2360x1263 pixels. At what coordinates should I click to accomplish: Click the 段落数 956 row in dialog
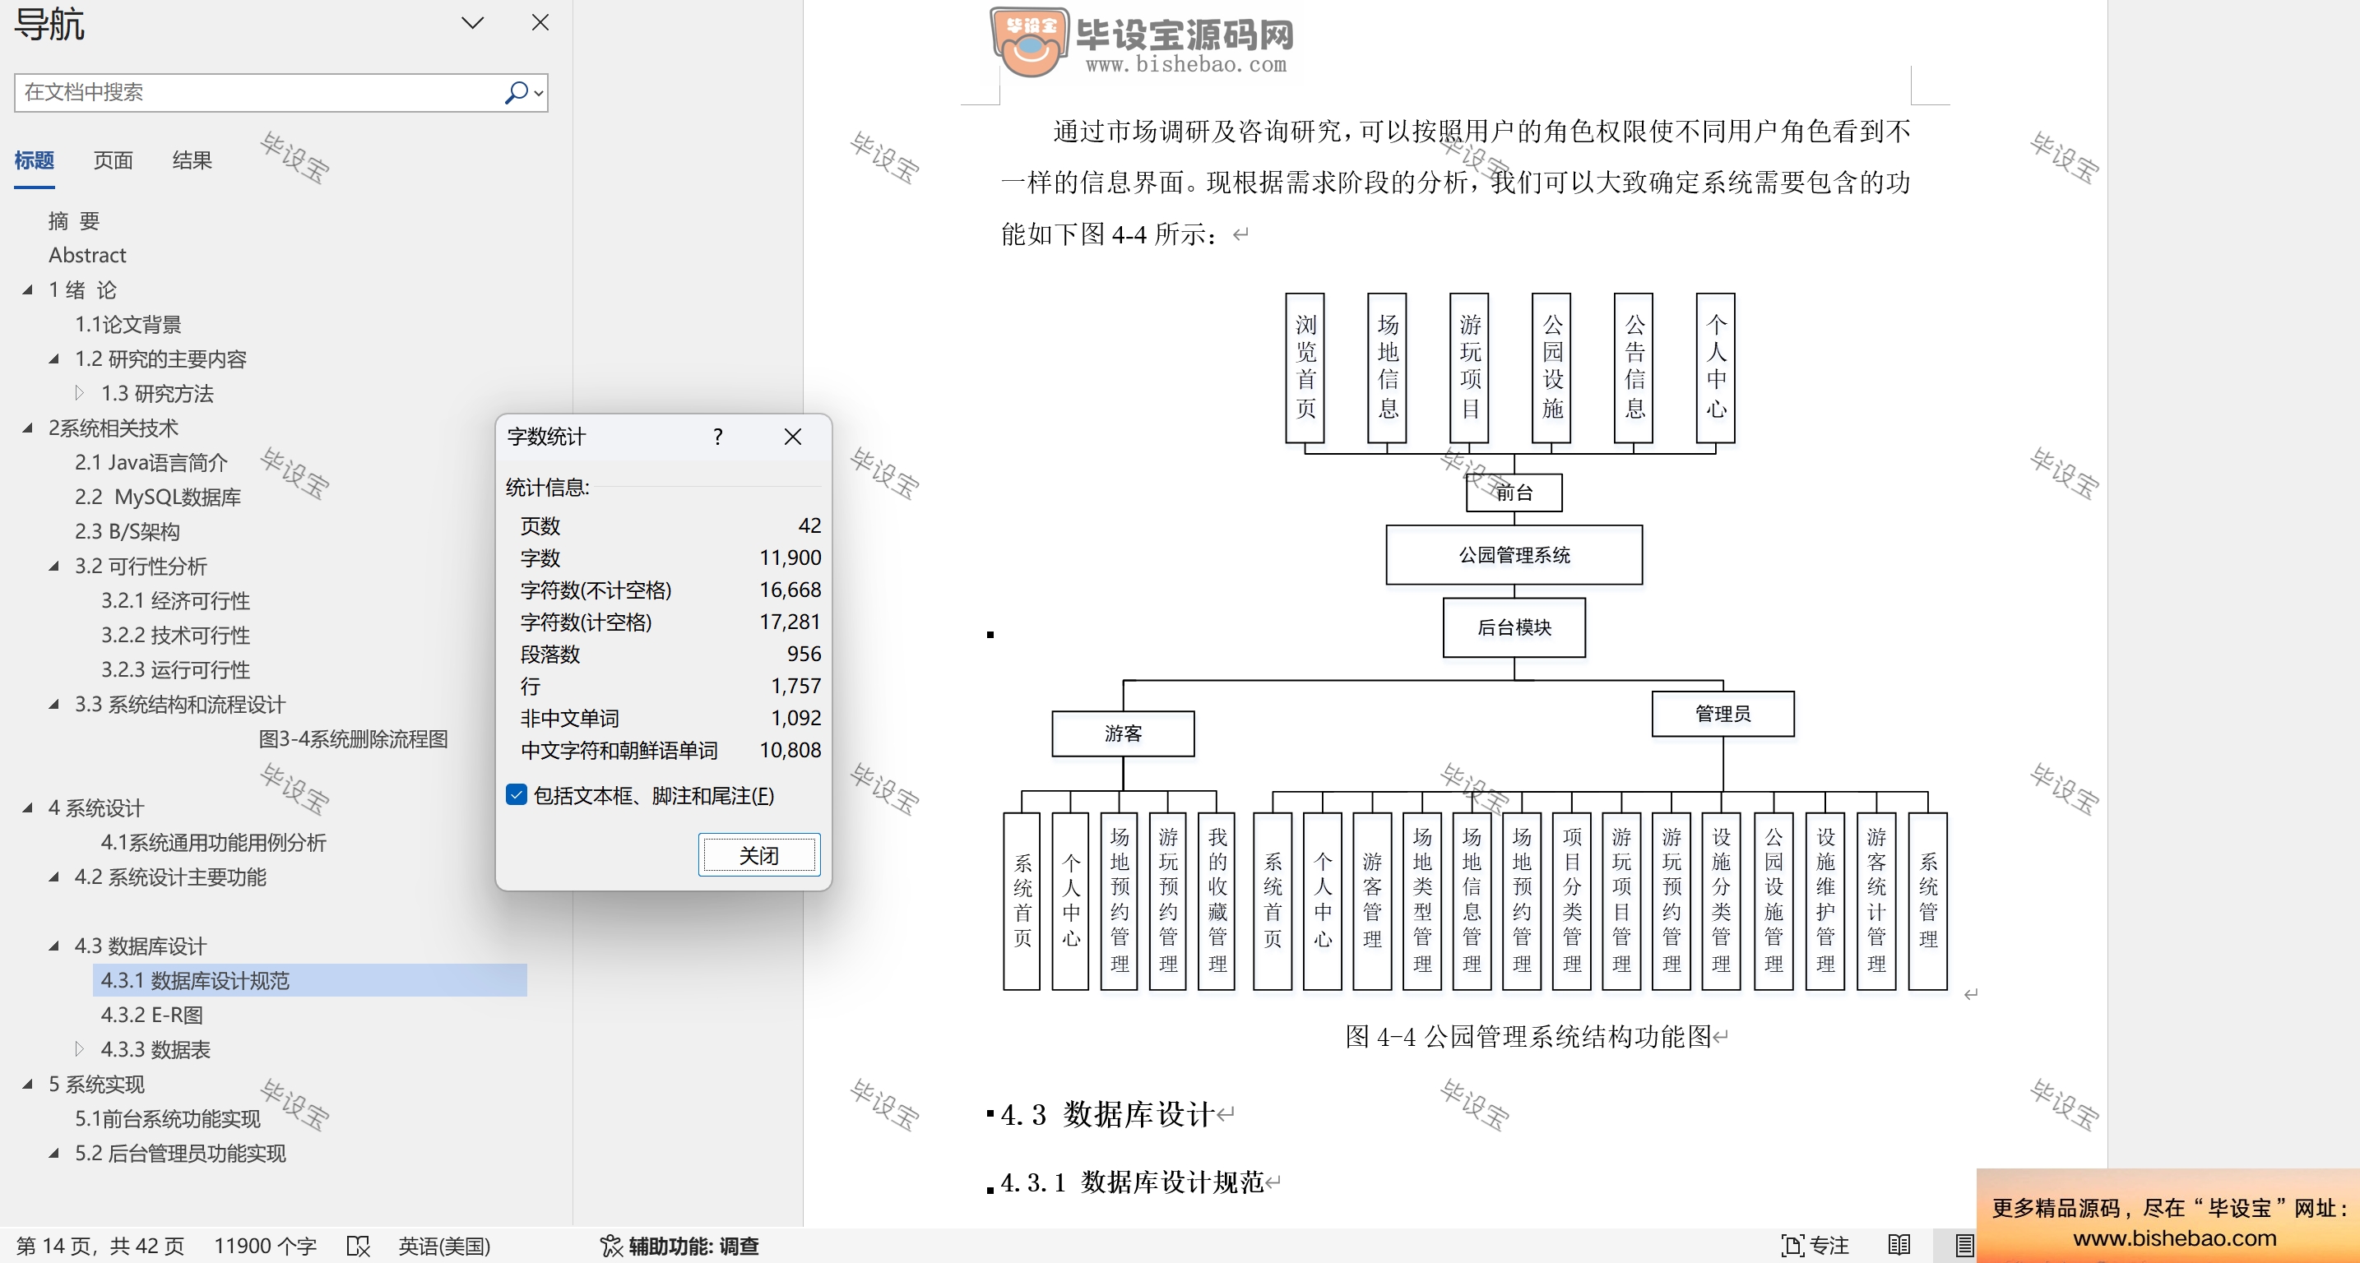tap(670, 654)
